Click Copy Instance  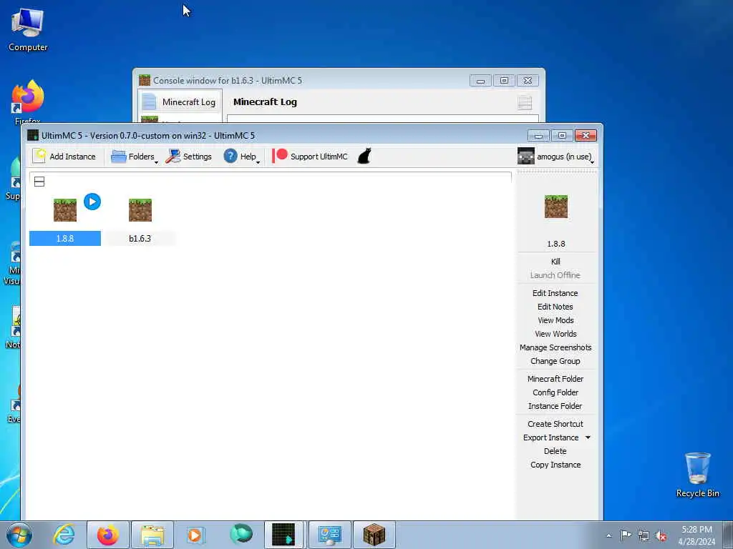click(555, 465)
